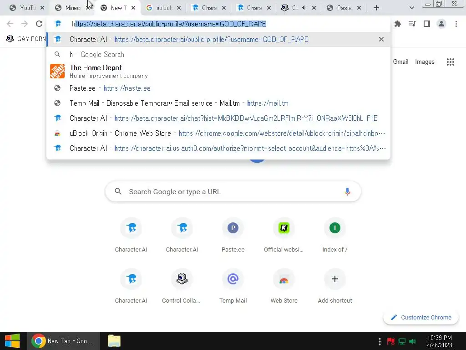Image resolution: width=466 pixels, height=350 pixels.
Task: Select Temp Mail mail.tm suggestion
Action: 218,103
